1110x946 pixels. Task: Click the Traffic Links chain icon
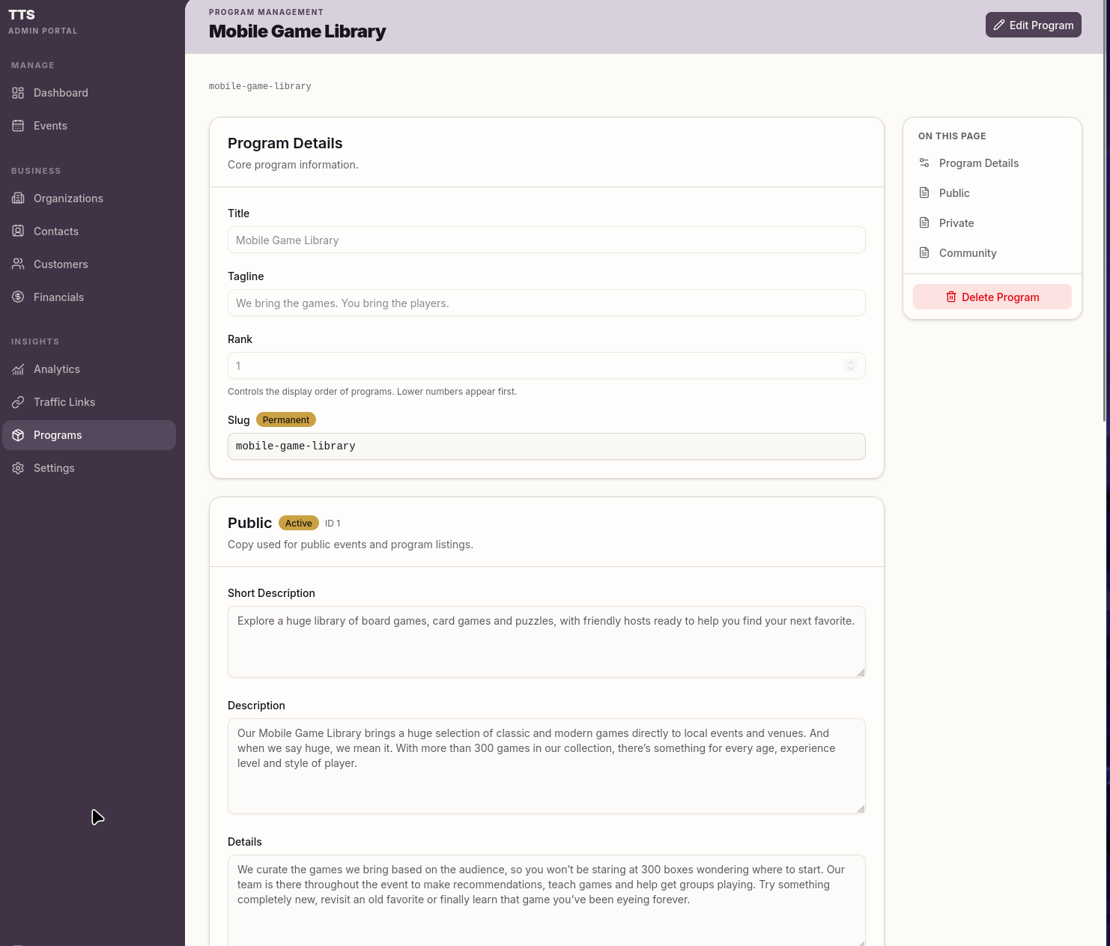tap(18, 402)
